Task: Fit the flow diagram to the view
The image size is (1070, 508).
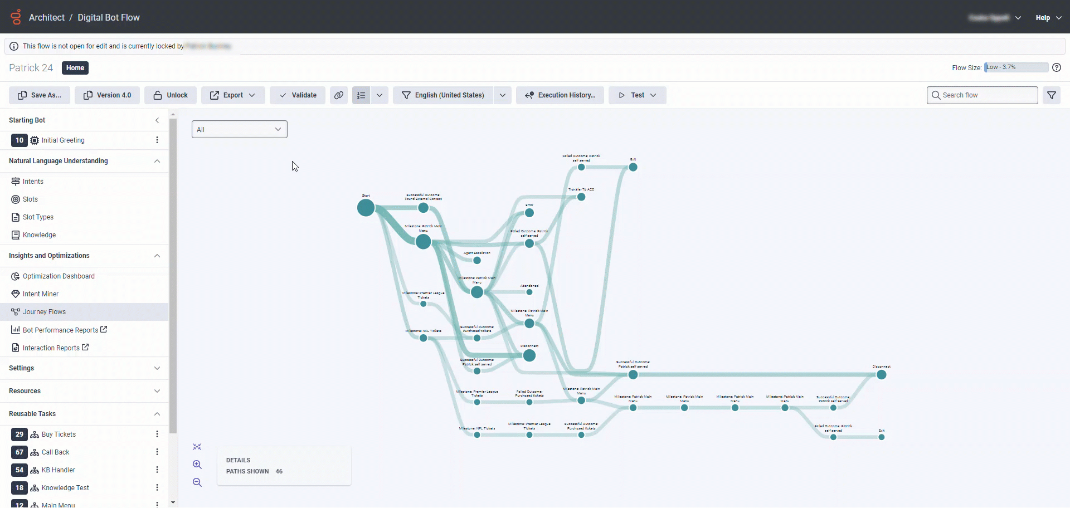Action: 198,446
